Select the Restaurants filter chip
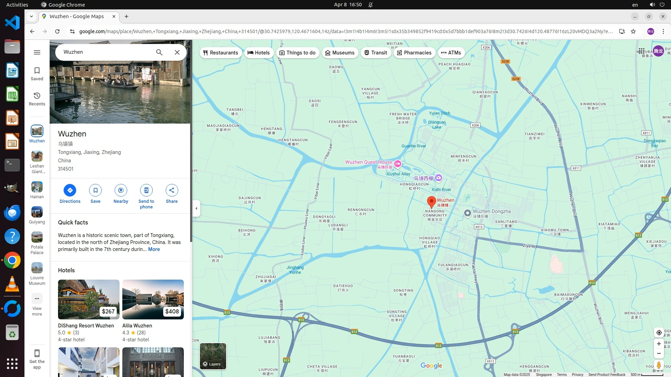Screen dimensions: 671x377 click(x=221, y=53)
